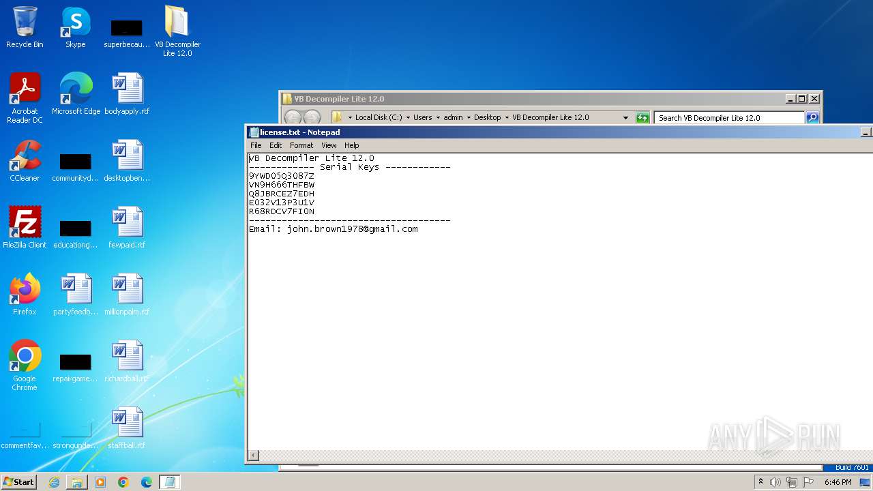Screen dimensions: 873x491
Task: Open the Format menu in Notepad
Action: point(301,145)
